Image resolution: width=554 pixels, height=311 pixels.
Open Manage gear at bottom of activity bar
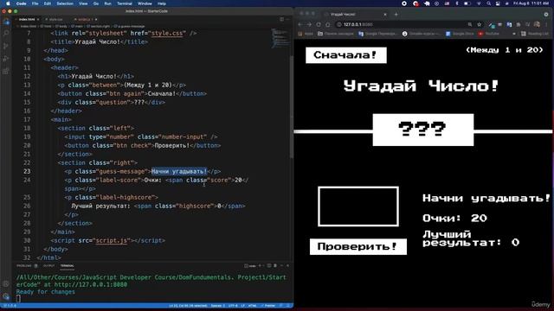point(6,296)
